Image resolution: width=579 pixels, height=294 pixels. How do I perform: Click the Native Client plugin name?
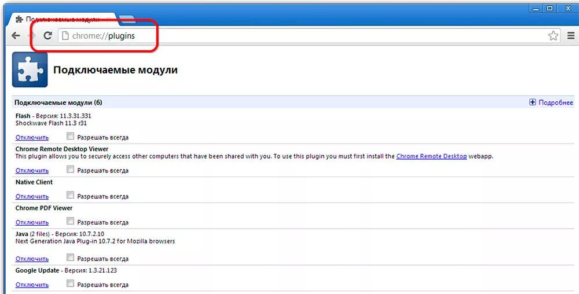(x=34, y=182)
